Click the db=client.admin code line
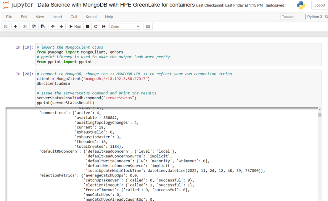 (x=53, y=83)
